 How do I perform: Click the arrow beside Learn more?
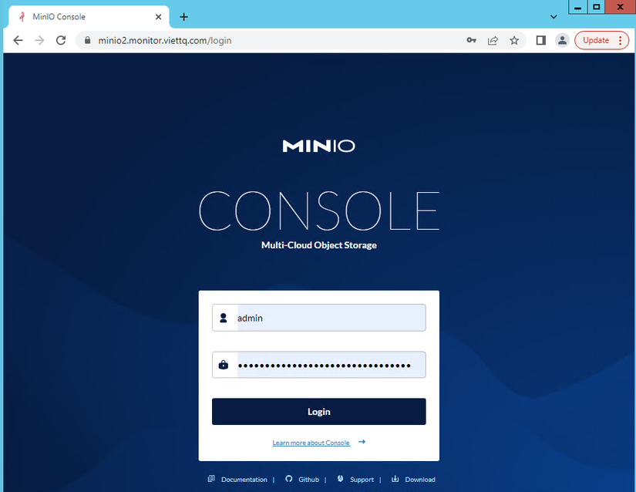point(362,442)
